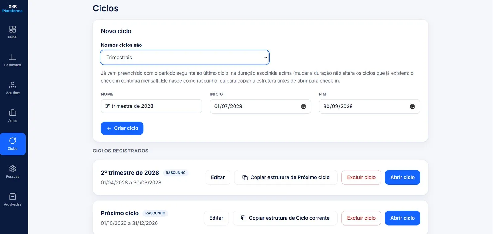Edit the Próximo ciclo entry
The image size is (493, 234).
pyautogui.click(x=216, y=218)
